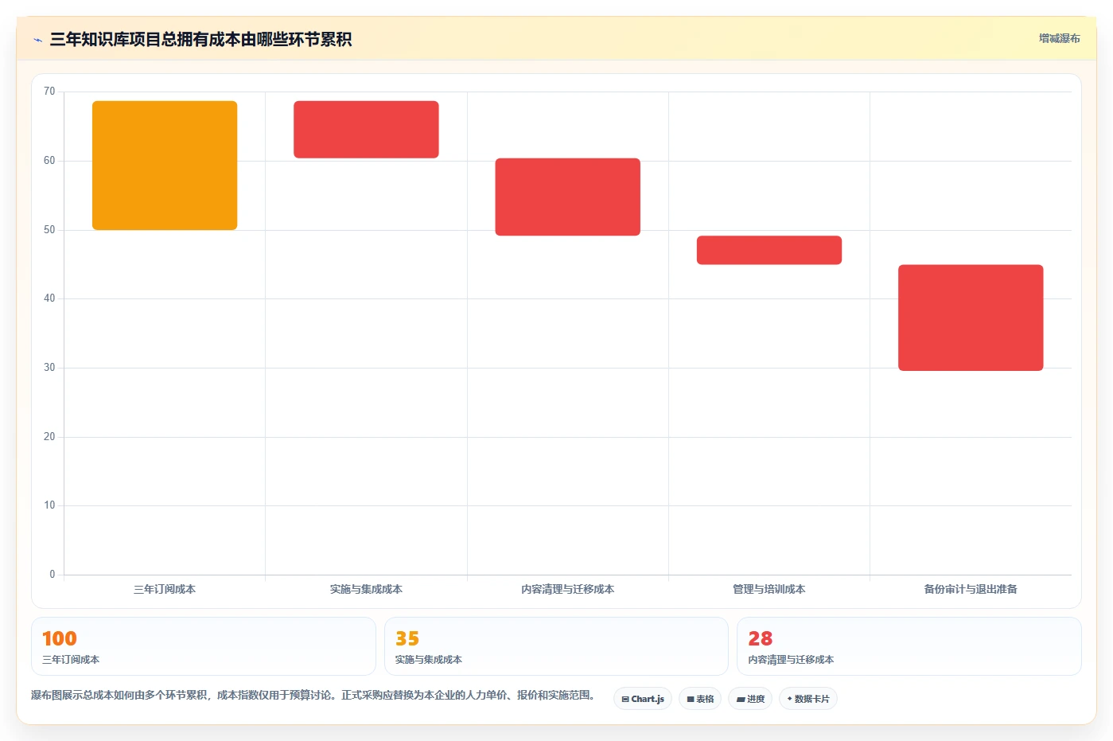Click the red 实施与集成成本 bar
Viewport: 1113px width, 741px height.
coord(366,130)
